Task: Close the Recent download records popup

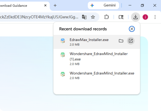Action: (x=132, y=29)
